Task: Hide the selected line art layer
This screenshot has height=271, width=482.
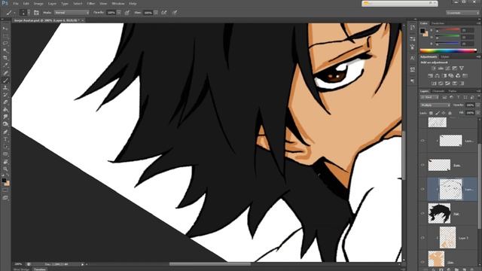Action: click(423, 189)
